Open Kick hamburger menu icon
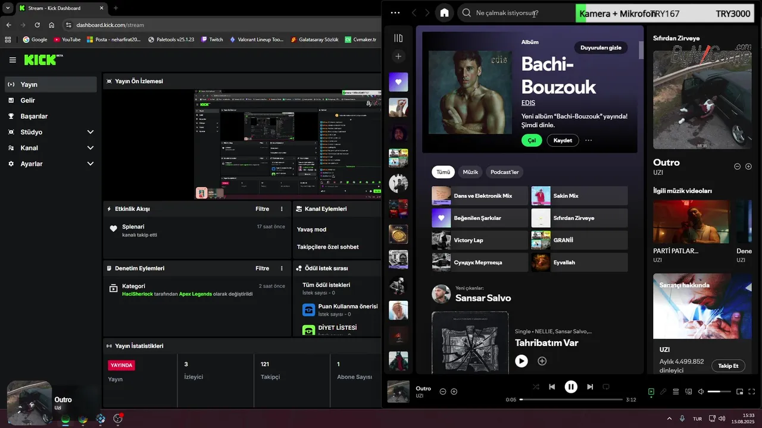This screenshot has height=428, width=762. tap(13, 60)
